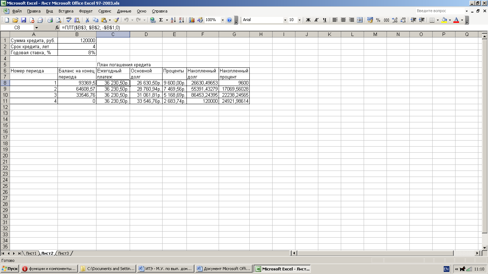The image size is (488, 274).
Task: Toggle underline formatting (Ч)
Action: (324, 20)
